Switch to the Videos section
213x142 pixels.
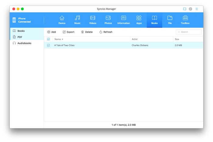(93, 20)
